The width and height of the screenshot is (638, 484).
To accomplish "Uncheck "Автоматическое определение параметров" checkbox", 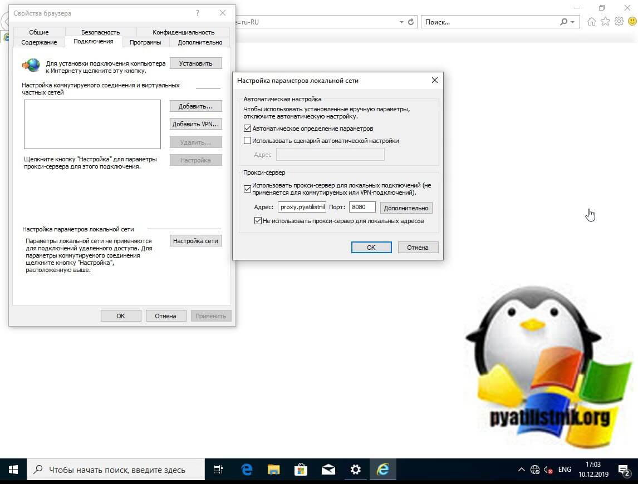I will click(248, 129).
